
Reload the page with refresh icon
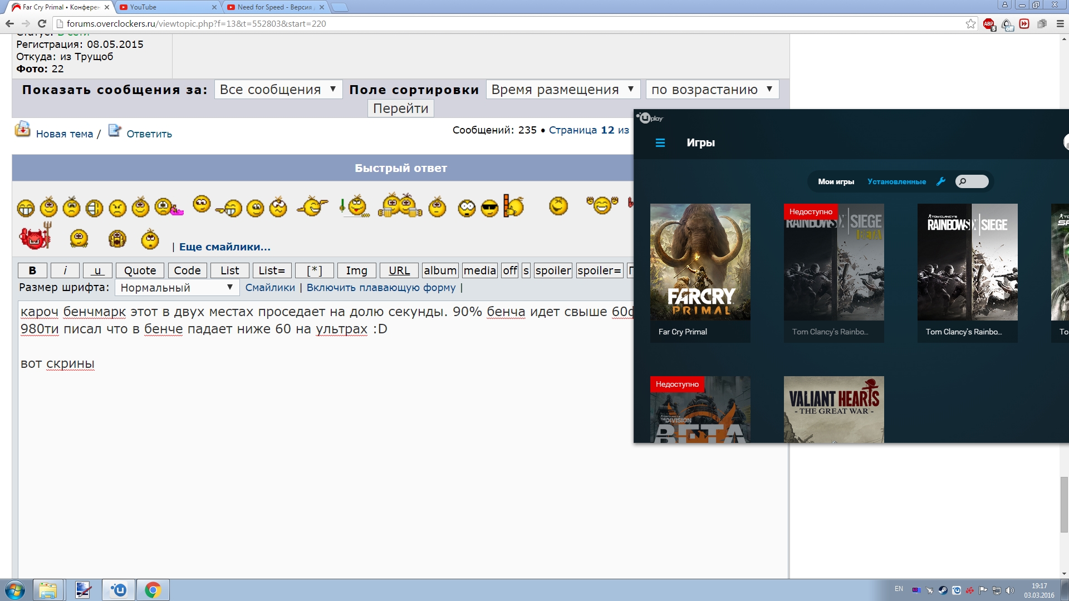point(42,23)
